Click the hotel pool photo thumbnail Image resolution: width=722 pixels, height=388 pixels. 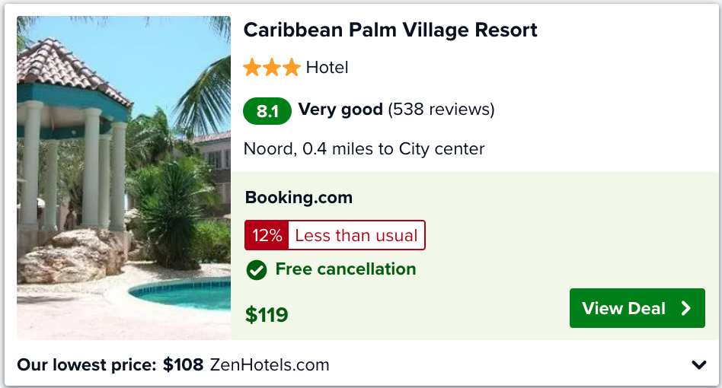(x=124, y=178)
